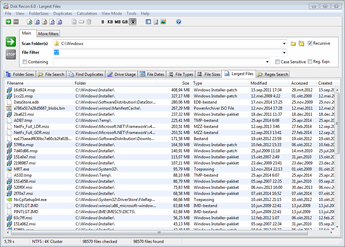
Task: Switch to the Folder Sizes tab
Action: tap(20, 74)
